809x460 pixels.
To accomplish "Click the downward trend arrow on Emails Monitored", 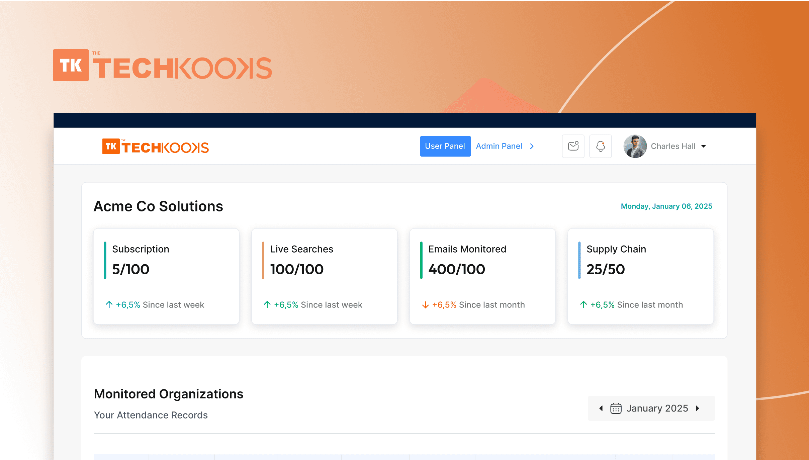I will point(425,305).
